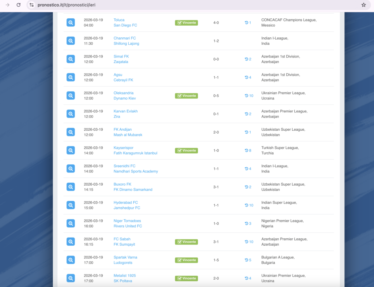
Task: Open the Shillong Lajong team link
Action: tap(126, 44)
